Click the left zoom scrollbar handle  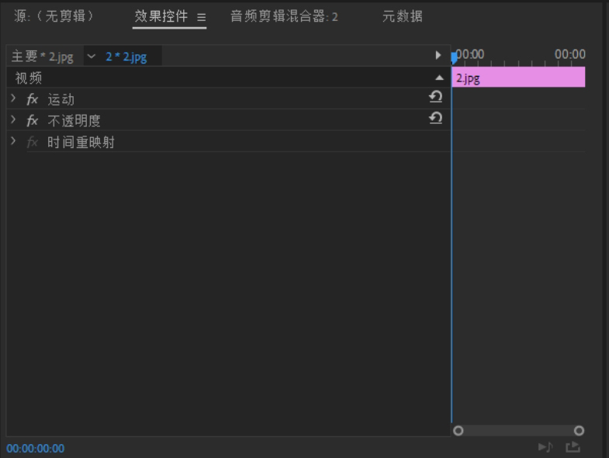point(458,430)
